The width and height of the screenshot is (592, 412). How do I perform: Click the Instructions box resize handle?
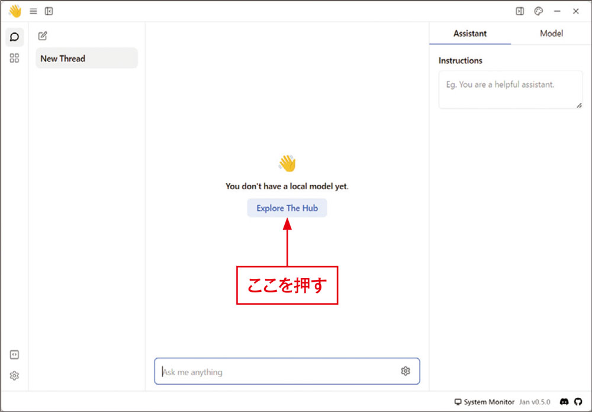(579, 105)
